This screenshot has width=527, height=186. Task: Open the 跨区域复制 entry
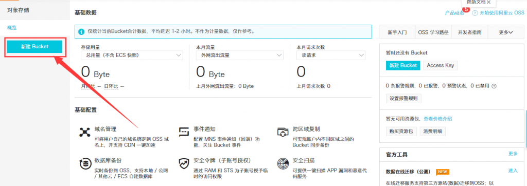tap(306, 129)
